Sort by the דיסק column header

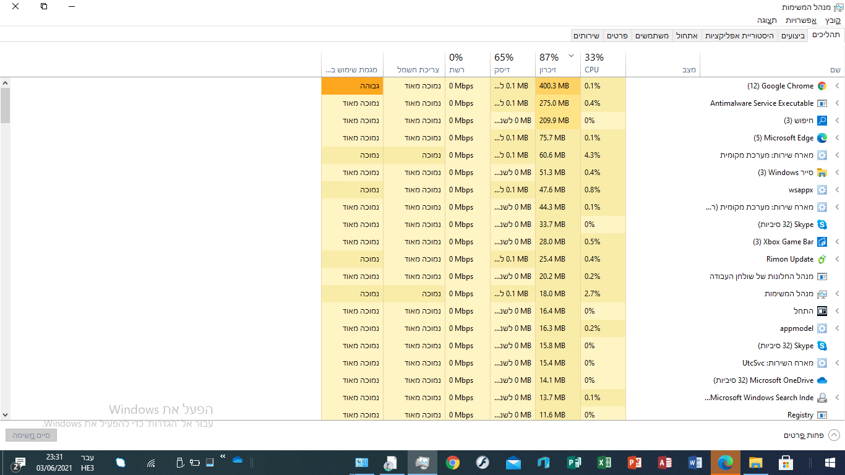point(512,63)
